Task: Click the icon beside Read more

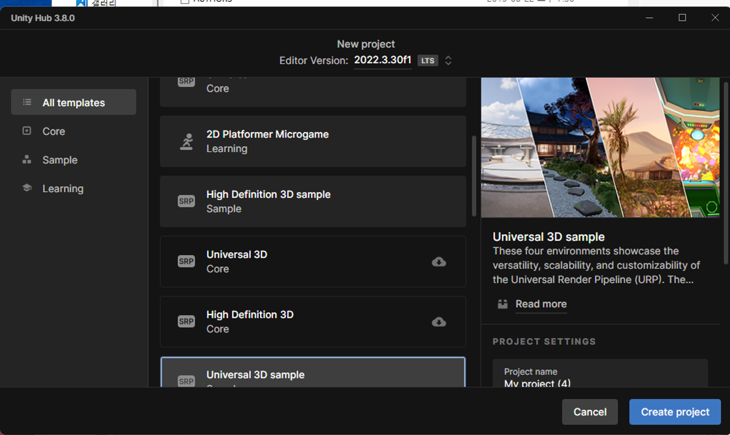Action: 502,304
